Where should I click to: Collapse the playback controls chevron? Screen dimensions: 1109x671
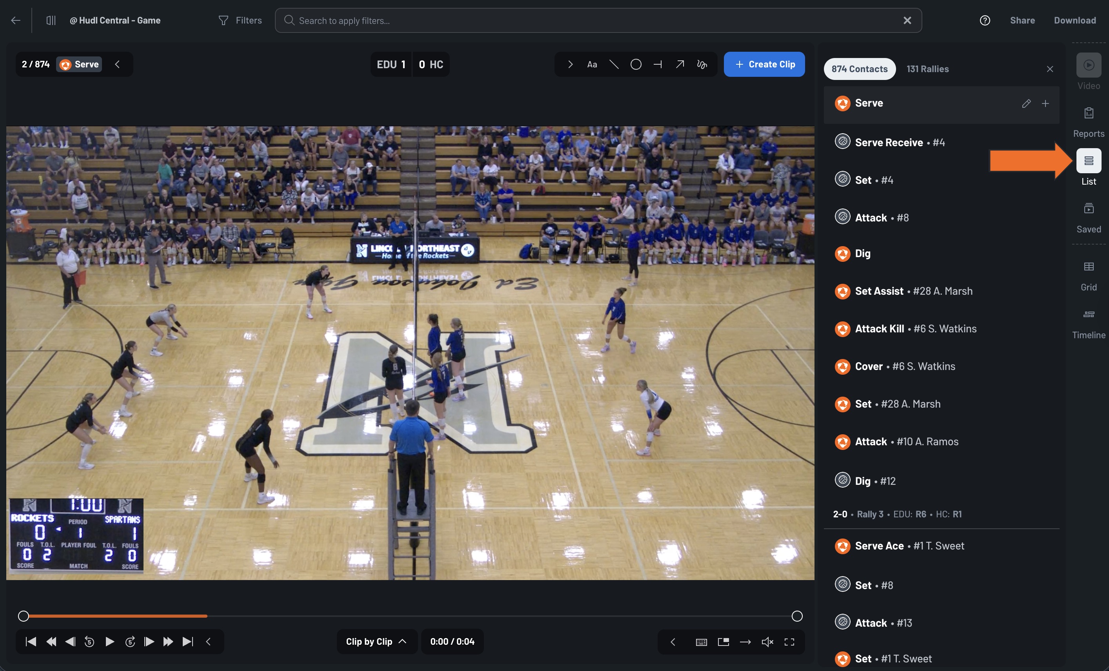[208, 641]
